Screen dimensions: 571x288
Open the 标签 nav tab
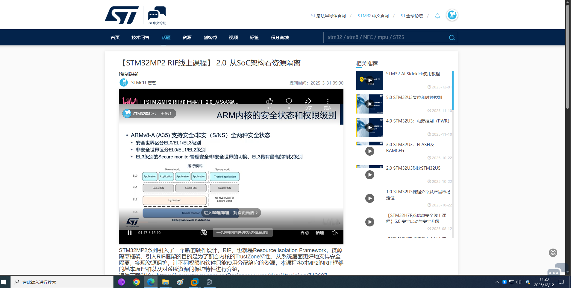click(254, 38)
